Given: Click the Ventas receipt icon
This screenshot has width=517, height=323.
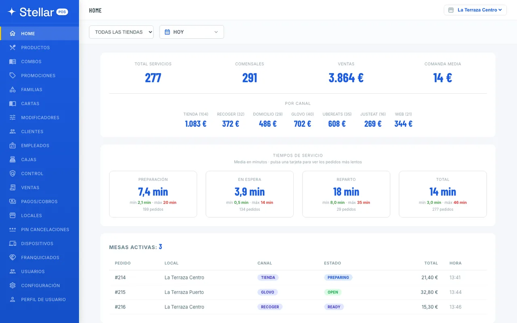Looking at the screenshot, I should pyautogui.click(x=13, y=187).
